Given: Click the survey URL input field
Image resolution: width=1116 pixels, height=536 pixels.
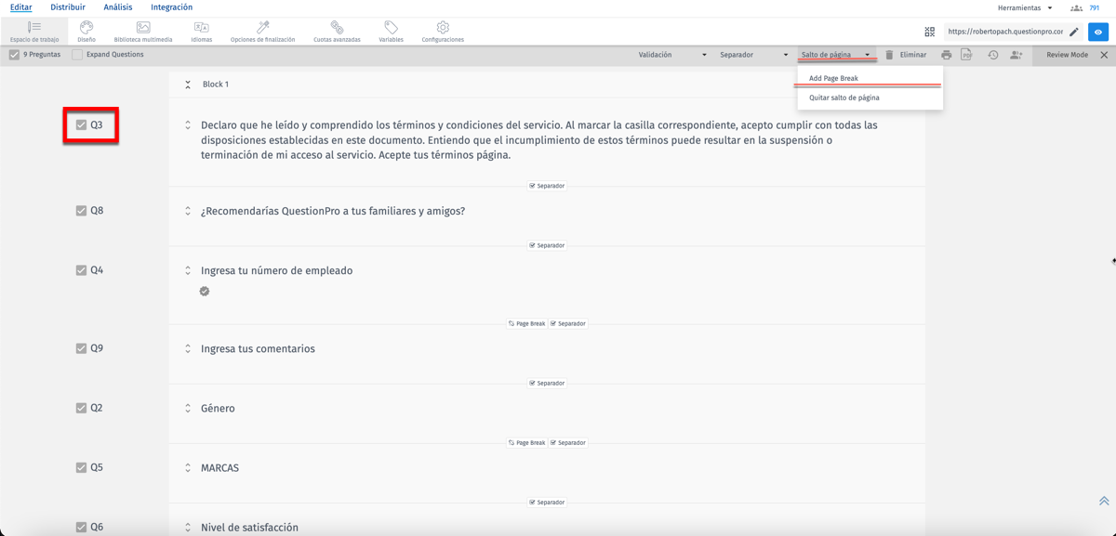Looking at the screenshot, I should [x=1004, y=32].
